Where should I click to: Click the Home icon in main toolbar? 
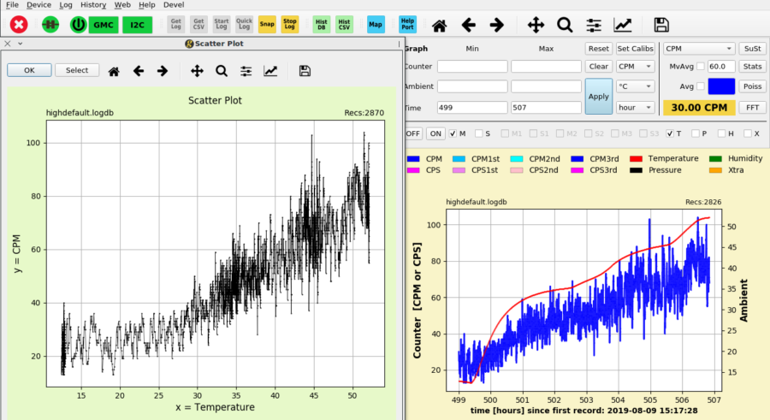point(439,25)
